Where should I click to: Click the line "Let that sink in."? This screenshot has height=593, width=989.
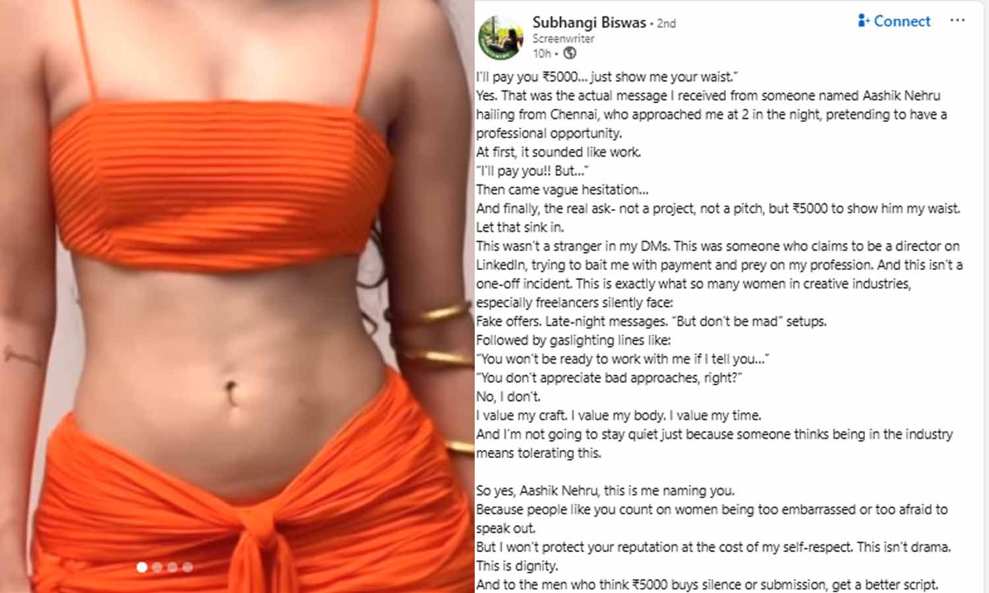pos(520,227)
